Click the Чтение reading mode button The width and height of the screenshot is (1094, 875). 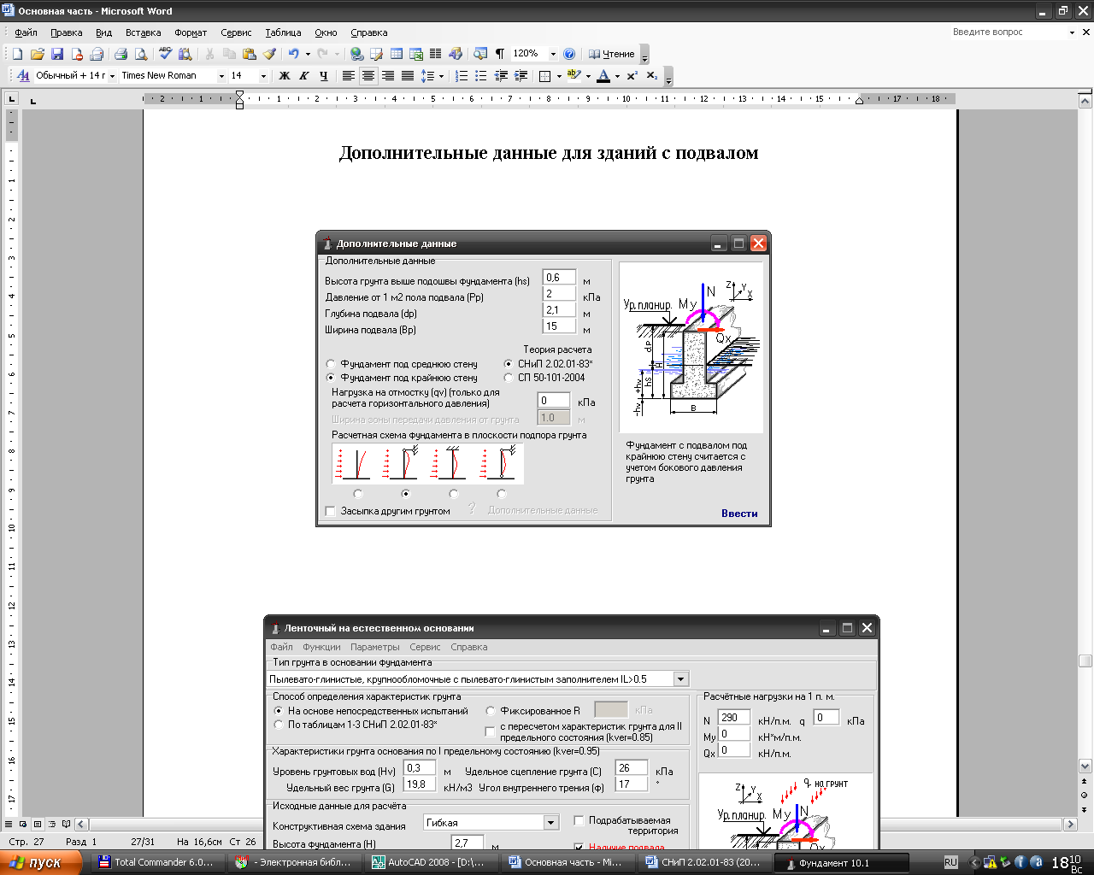pyautogui.click(x=612, y=54)
